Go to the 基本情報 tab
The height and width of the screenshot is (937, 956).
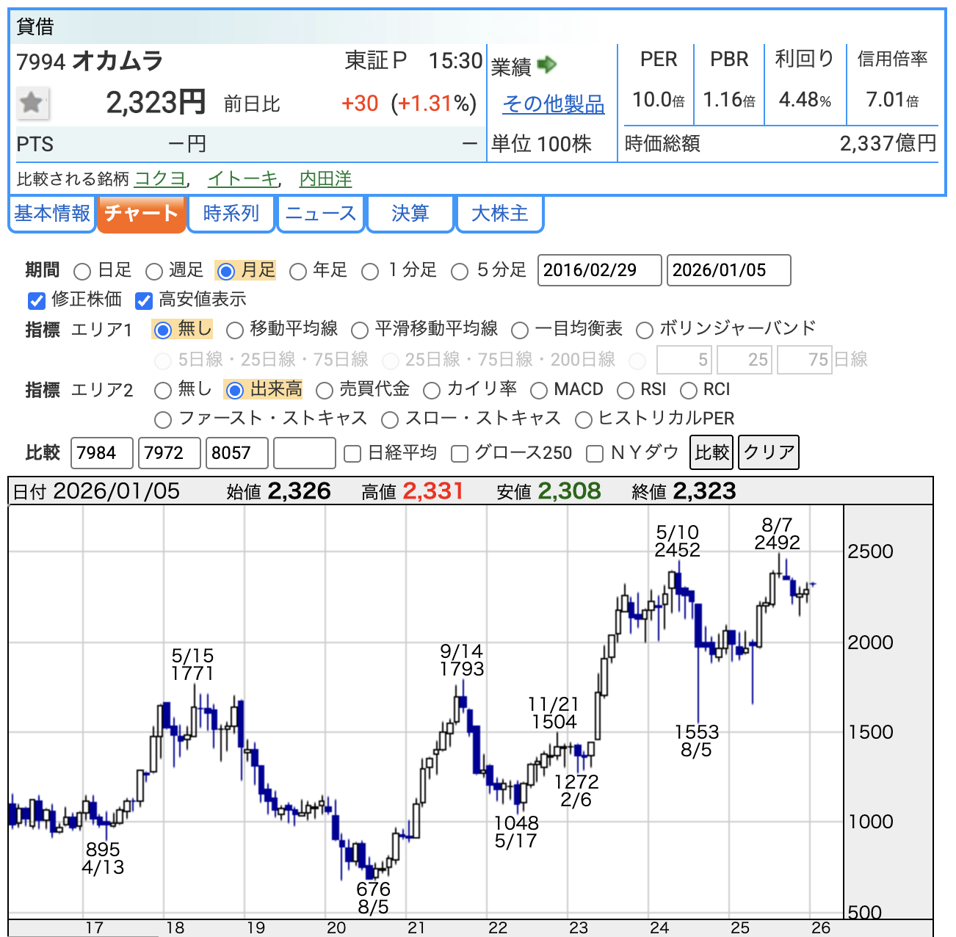pos(52,214)
